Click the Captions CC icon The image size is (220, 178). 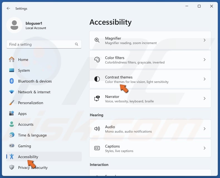[97, 148]
